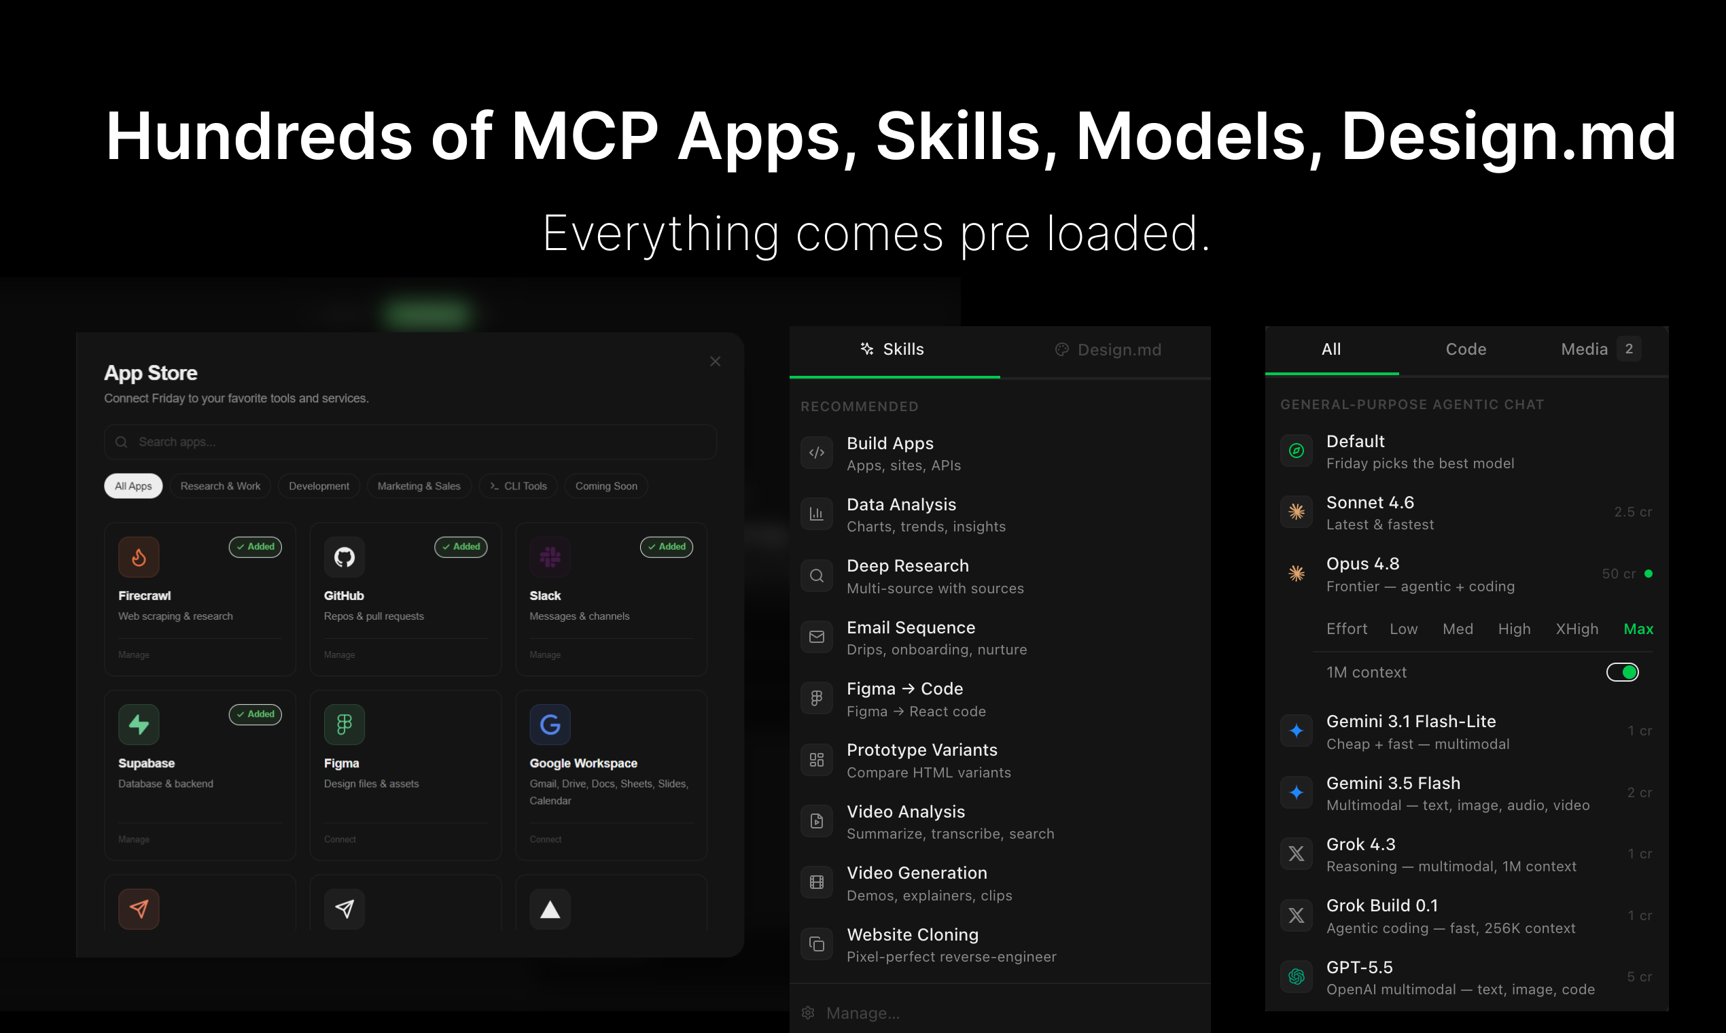Click Manage on the Supabase card
Image resolution: width=1726 pixels, height=1033 pixels.
[134, 839]
